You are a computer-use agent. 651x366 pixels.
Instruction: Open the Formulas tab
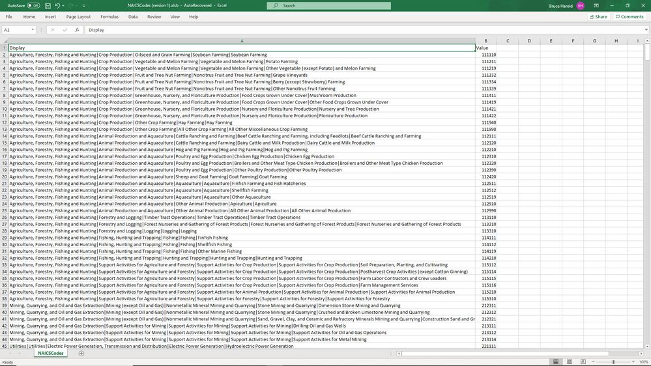pyautogui.click(x=109, y=17)
